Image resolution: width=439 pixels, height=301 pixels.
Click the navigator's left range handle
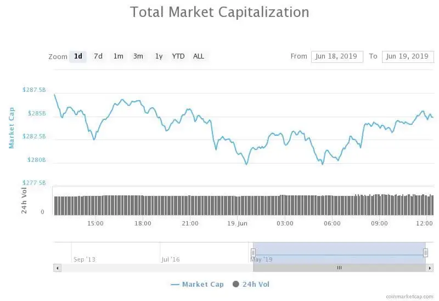click(x=253, y=253)
